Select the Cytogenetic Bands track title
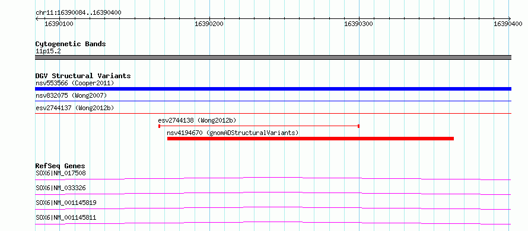528x231 pixels. (x=71, y=44)
